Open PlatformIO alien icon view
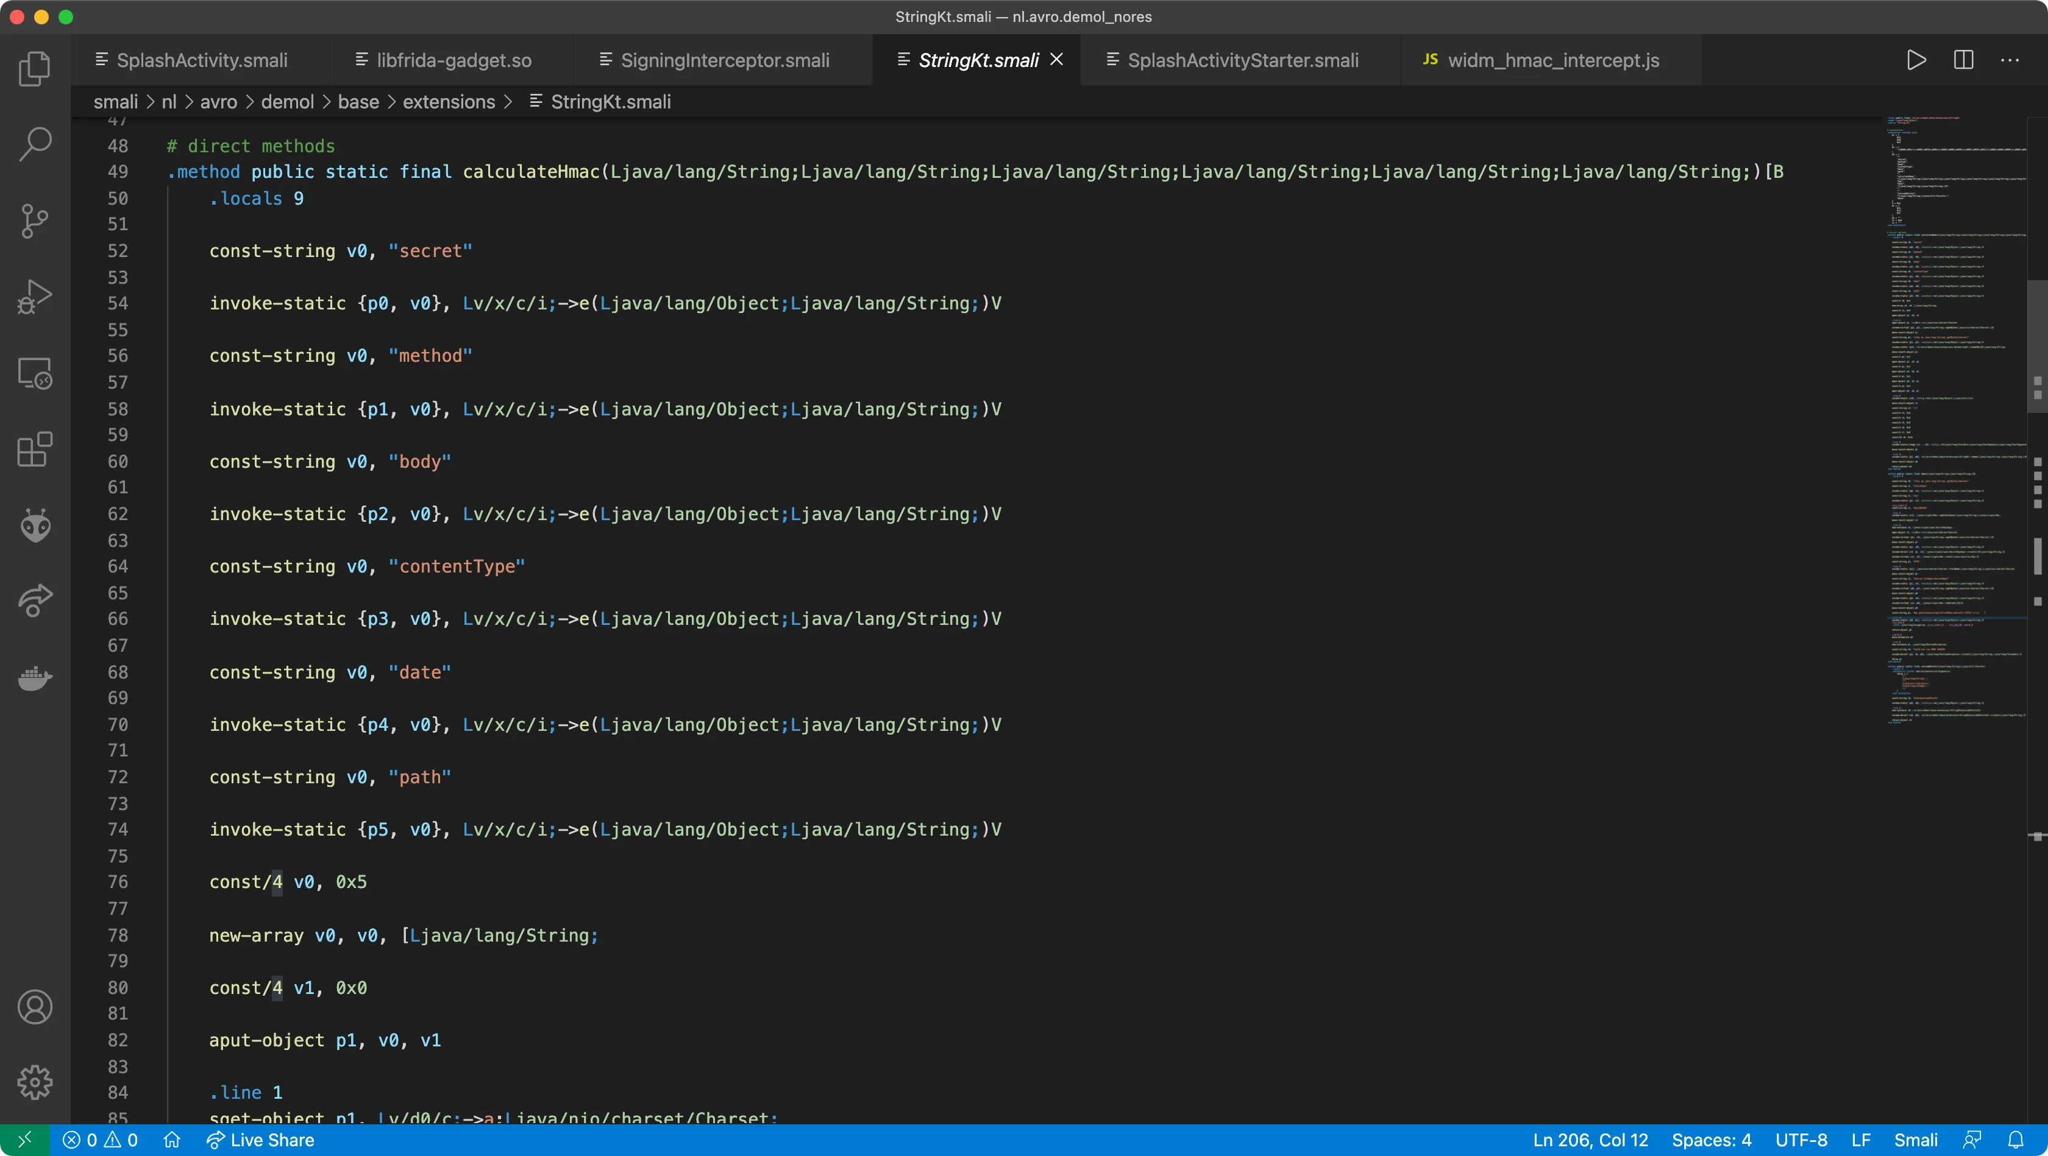Screen dimensions: 2048x1156 pyautogui.click(x=35, y=525)
